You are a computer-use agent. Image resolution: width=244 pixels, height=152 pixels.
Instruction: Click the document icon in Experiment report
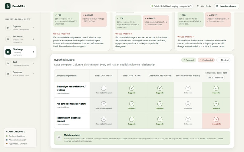pyautogui.click(x=217, y=6)
